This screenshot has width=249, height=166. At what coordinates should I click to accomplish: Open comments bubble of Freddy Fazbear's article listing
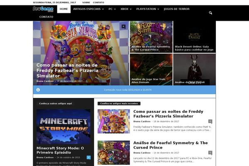click(x=210, y=121)
